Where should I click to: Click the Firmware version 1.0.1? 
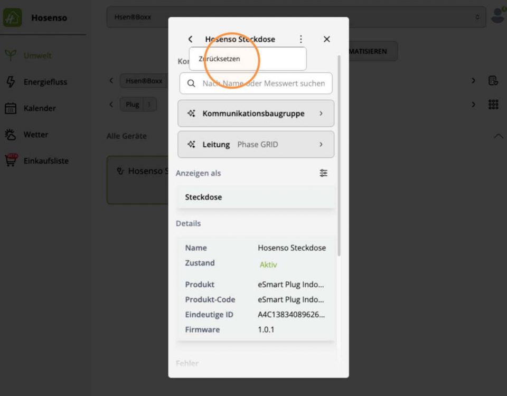click(x=266, y=329)
